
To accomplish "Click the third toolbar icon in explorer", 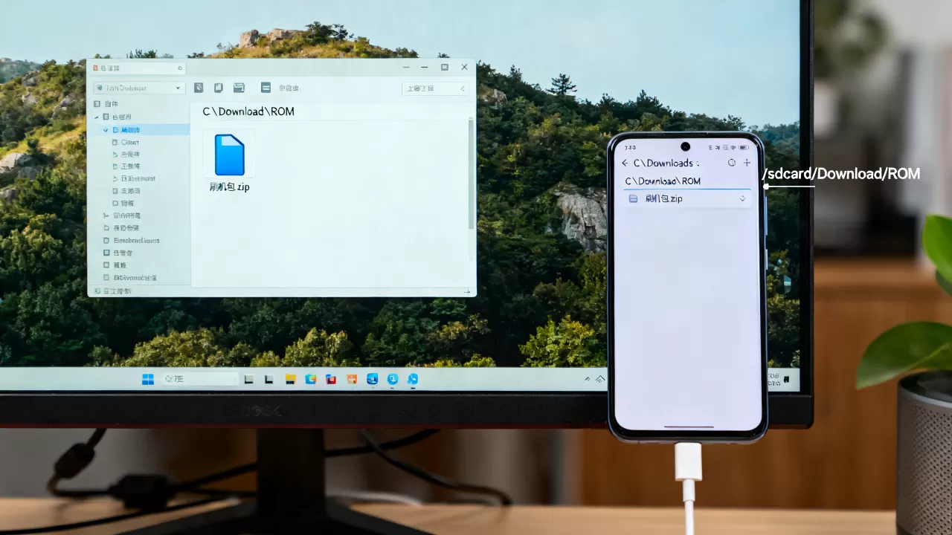I will tap(239, 88).
